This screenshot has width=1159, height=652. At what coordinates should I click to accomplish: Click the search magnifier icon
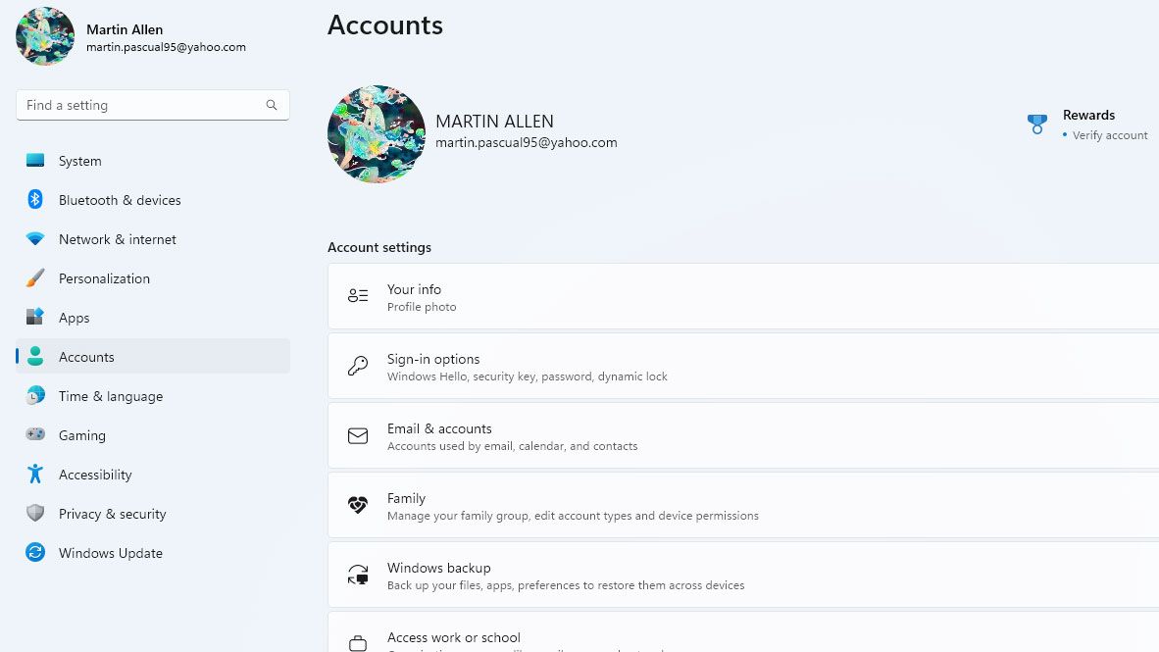tap(272, 105)
